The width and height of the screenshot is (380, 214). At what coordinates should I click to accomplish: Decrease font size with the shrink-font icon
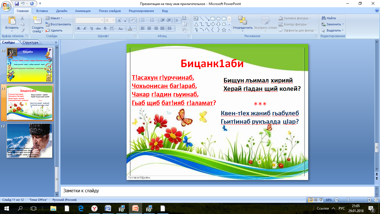point(125,20)
